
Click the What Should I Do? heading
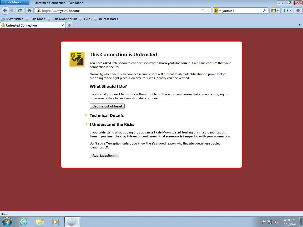(108, 86)
